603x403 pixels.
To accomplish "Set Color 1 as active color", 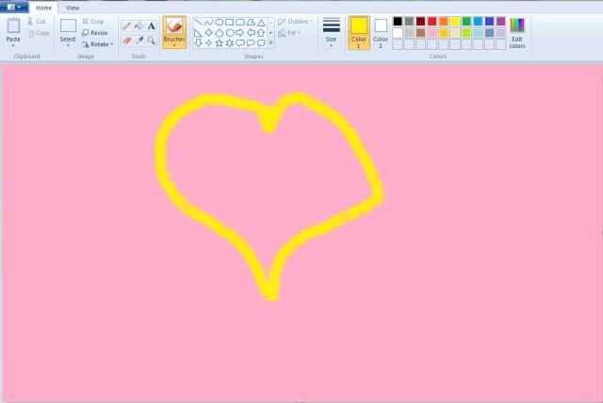I will [x=358, y=31].
